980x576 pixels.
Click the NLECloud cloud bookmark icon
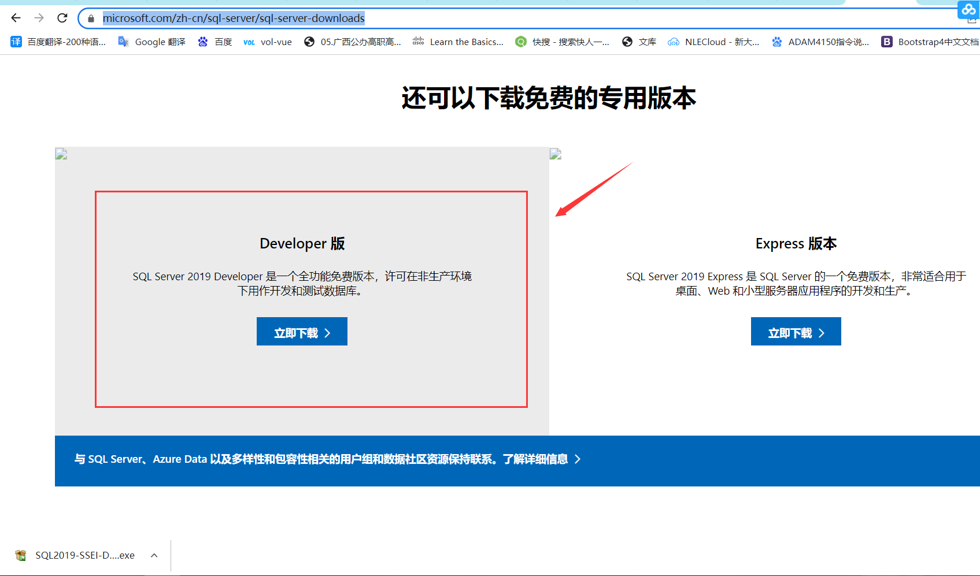pos(674,42)
